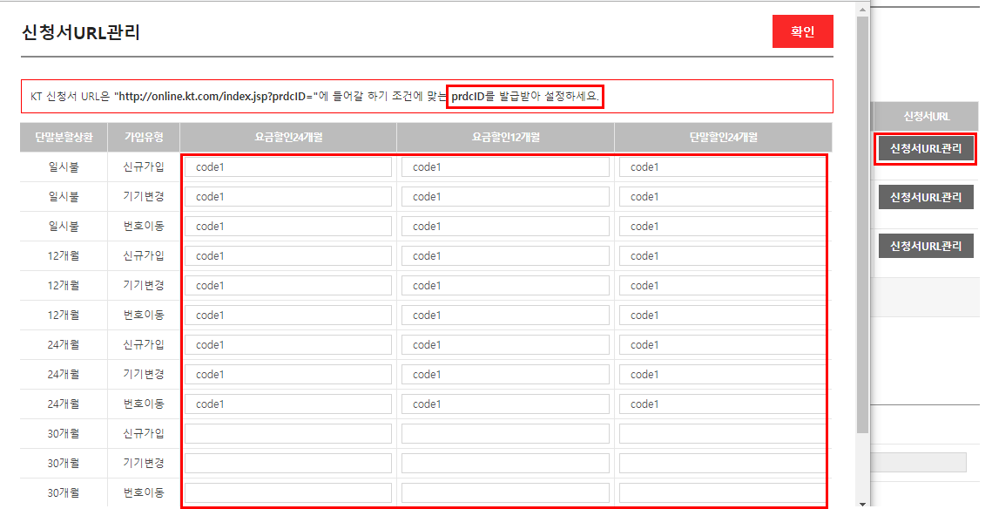
Task: Click the 요금할인12개월 column header
Action: [505, 137]
